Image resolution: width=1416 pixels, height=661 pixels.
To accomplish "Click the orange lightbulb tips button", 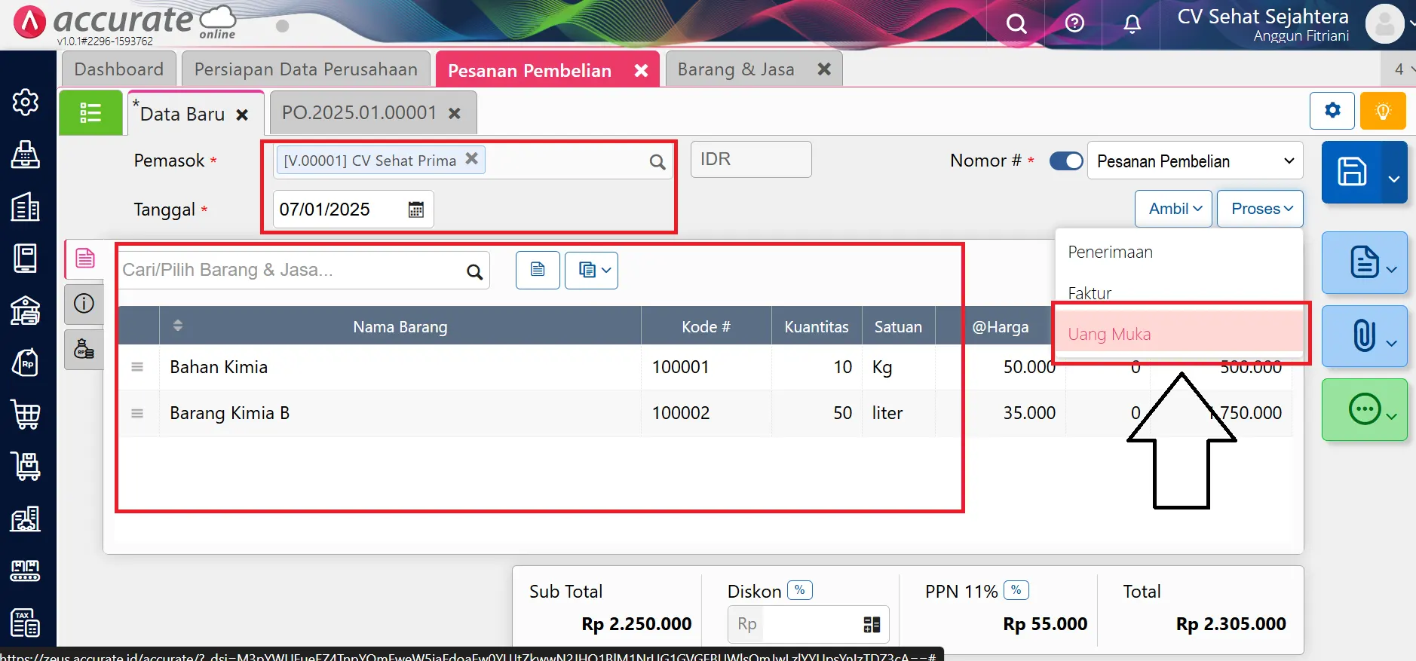I will click(x=1383, y=111).
